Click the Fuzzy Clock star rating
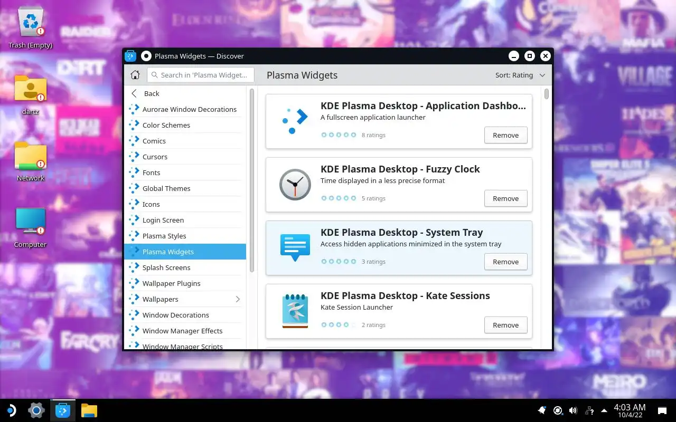The width and height of the screenshot is (676, 422). [339, 198]
